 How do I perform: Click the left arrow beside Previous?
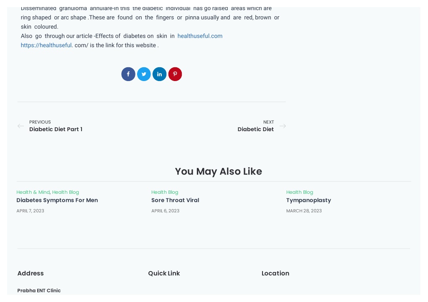(x=21, y=126)
